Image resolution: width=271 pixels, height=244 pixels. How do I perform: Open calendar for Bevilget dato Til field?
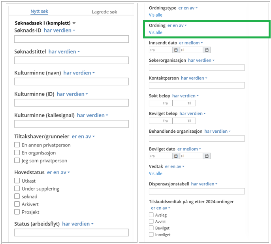(207, 156)
